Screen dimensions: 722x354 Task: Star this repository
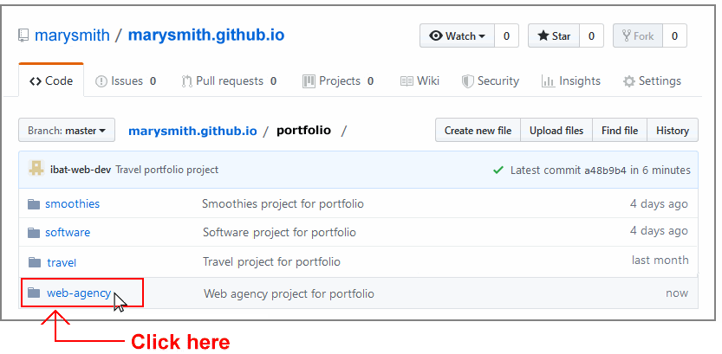pos(554,35)
